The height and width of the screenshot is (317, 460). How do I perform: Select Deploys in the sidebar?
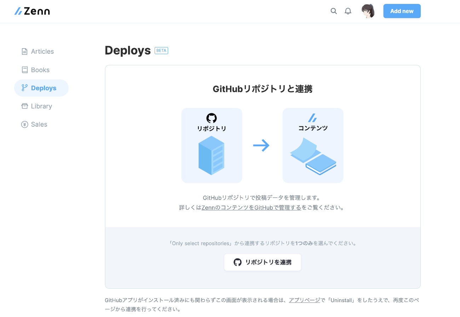(x=41, y=88)
